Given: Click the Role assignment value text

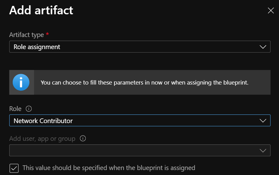Looking at the screenshot, I should click(37, 47).
